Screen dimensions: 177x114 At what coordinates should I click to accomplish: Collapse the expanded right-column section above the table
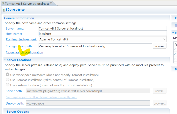[173, 33]
